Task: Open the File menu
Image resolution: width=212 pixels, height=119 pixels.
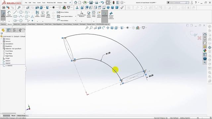Action: [26, 3]
